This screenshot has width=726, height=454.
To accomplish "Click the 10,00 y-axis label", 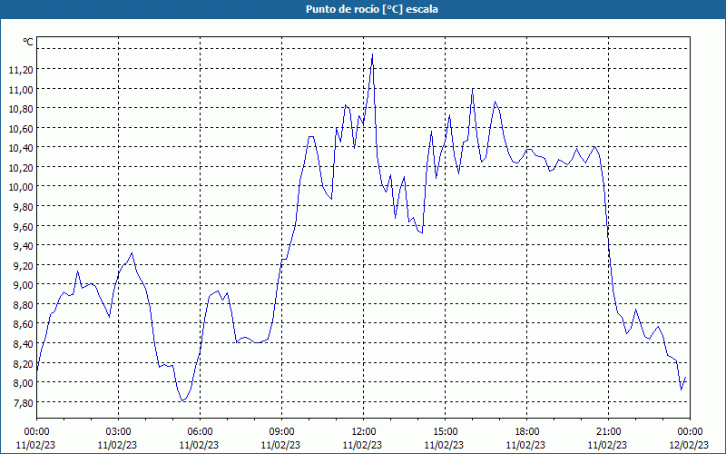I will (x=21, y=187).
